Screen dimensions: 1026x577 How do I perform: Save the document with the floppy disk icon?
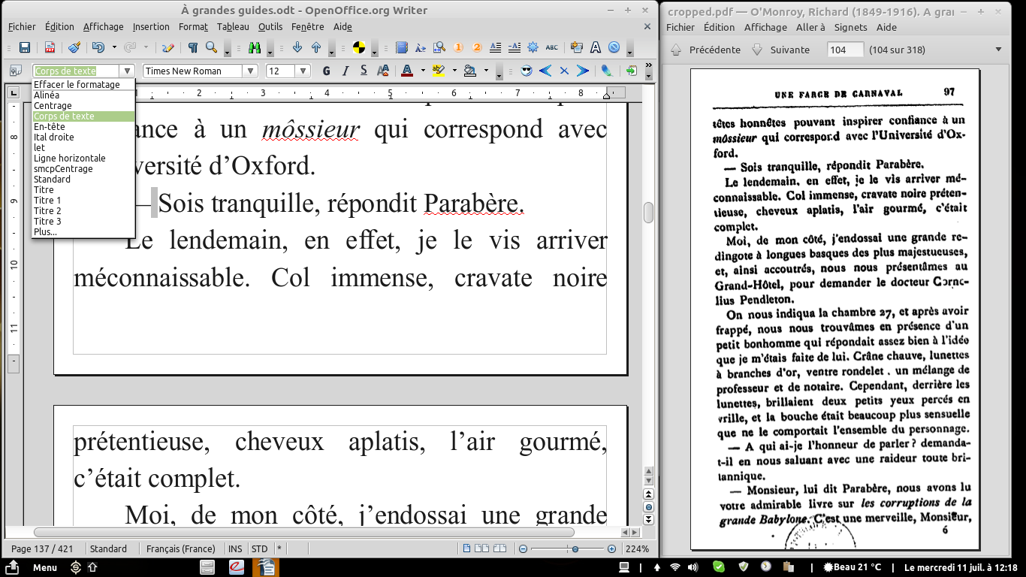[25, 47]
